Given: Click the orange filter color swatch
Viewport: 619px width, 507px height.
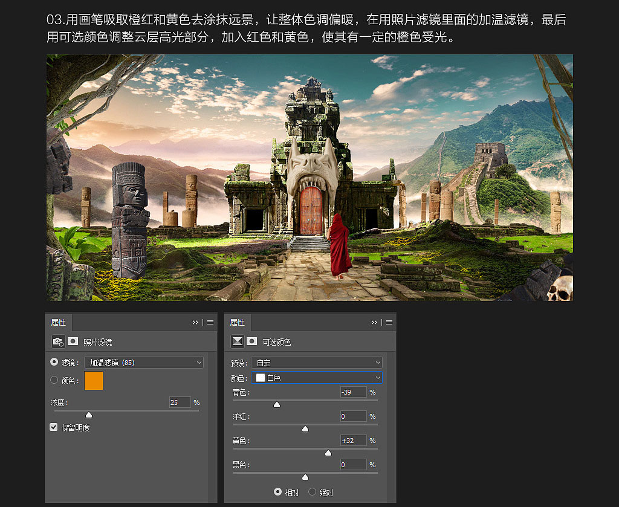Looking at the screenshot, I should click(94, 381).
